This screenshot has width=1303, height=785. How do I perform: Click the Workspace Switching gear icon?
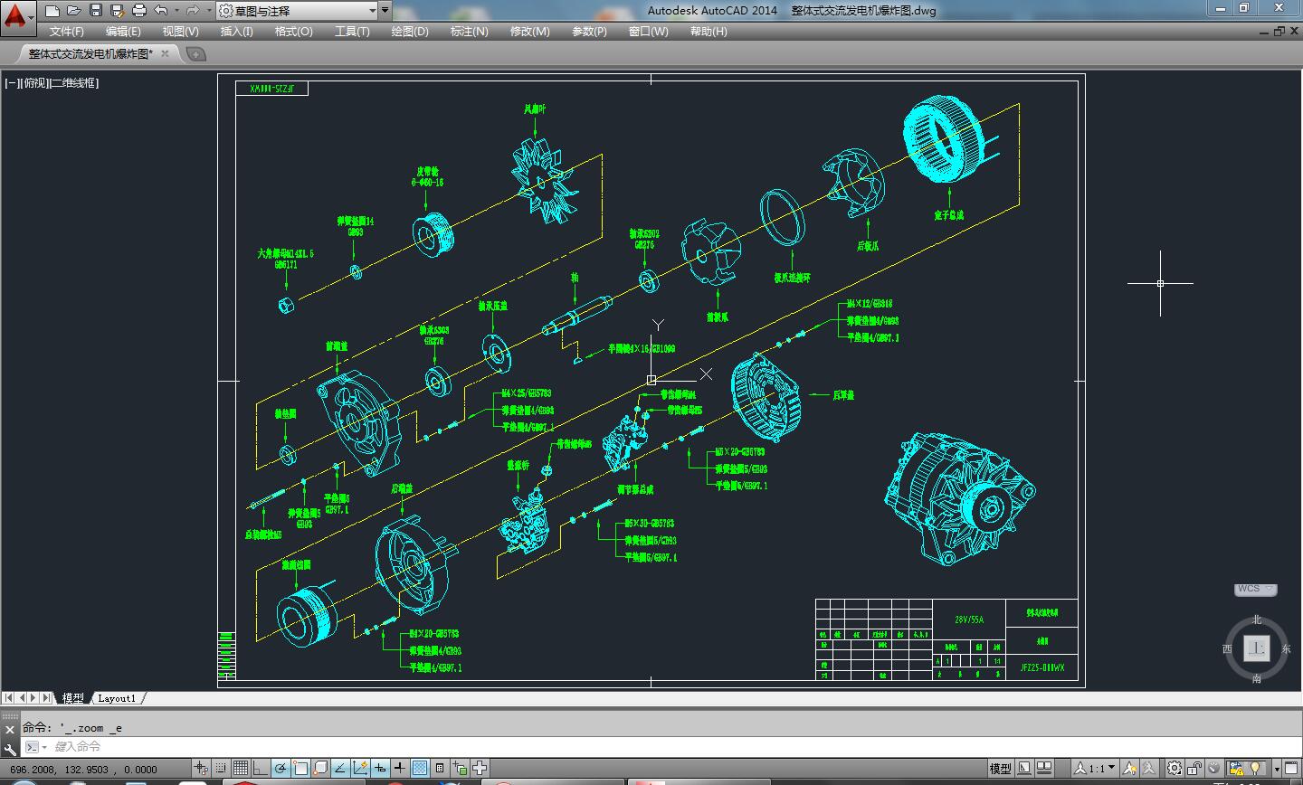(1175, 769)
